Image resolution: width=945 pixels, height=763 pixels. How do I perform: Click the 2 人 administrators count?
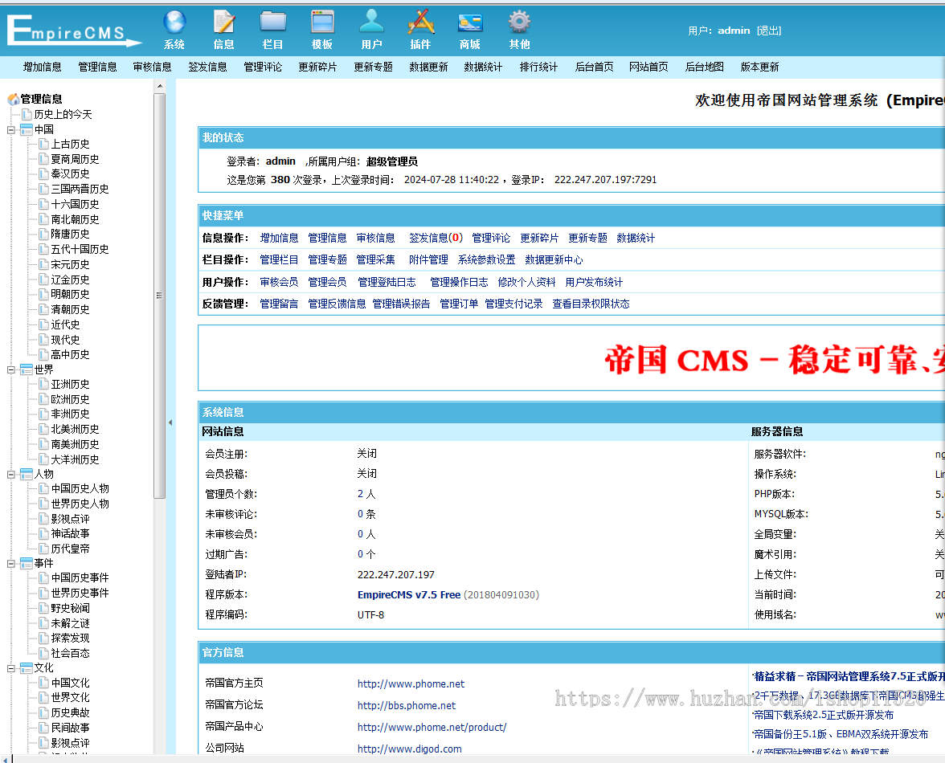pos(366,494)
